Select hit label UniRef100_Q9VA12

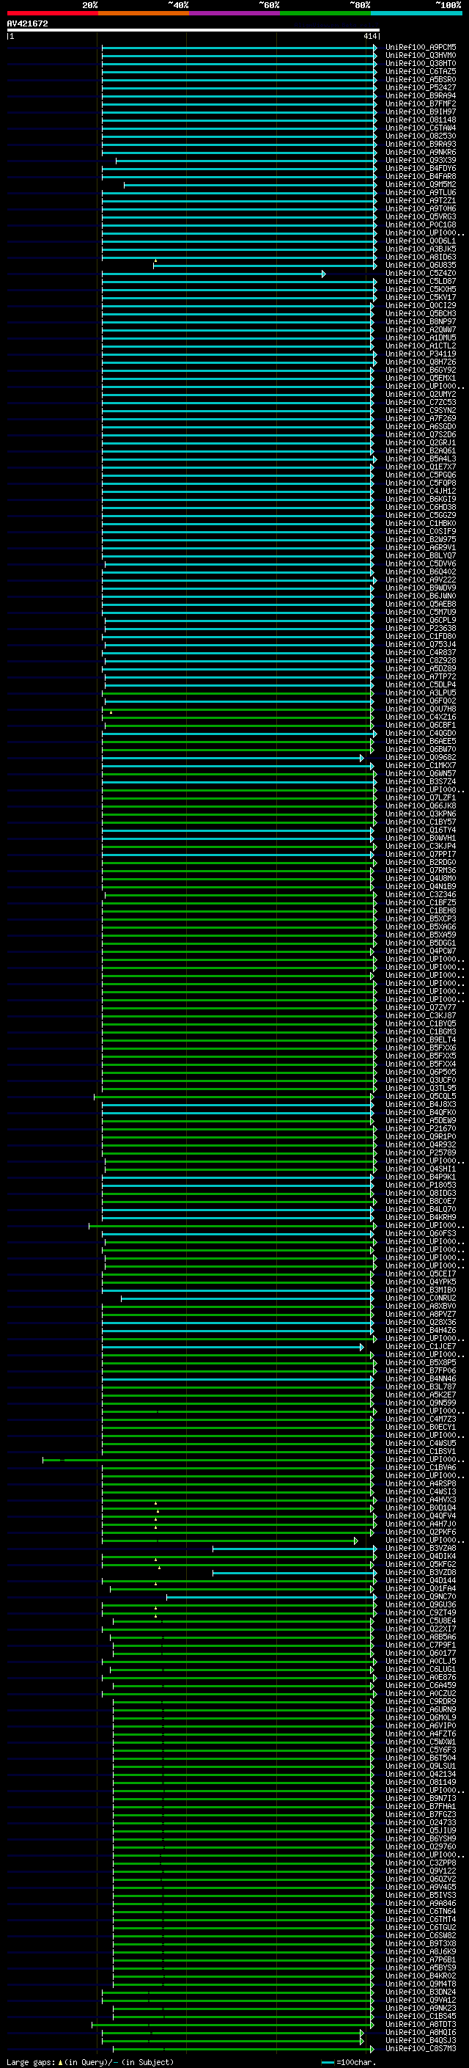click(x=421, y=2001)
